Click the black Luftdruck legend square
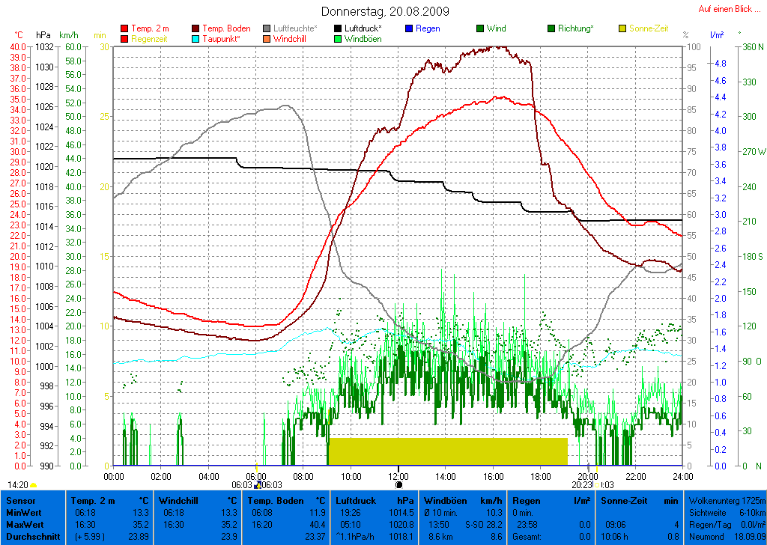 (x=339, y=28)
